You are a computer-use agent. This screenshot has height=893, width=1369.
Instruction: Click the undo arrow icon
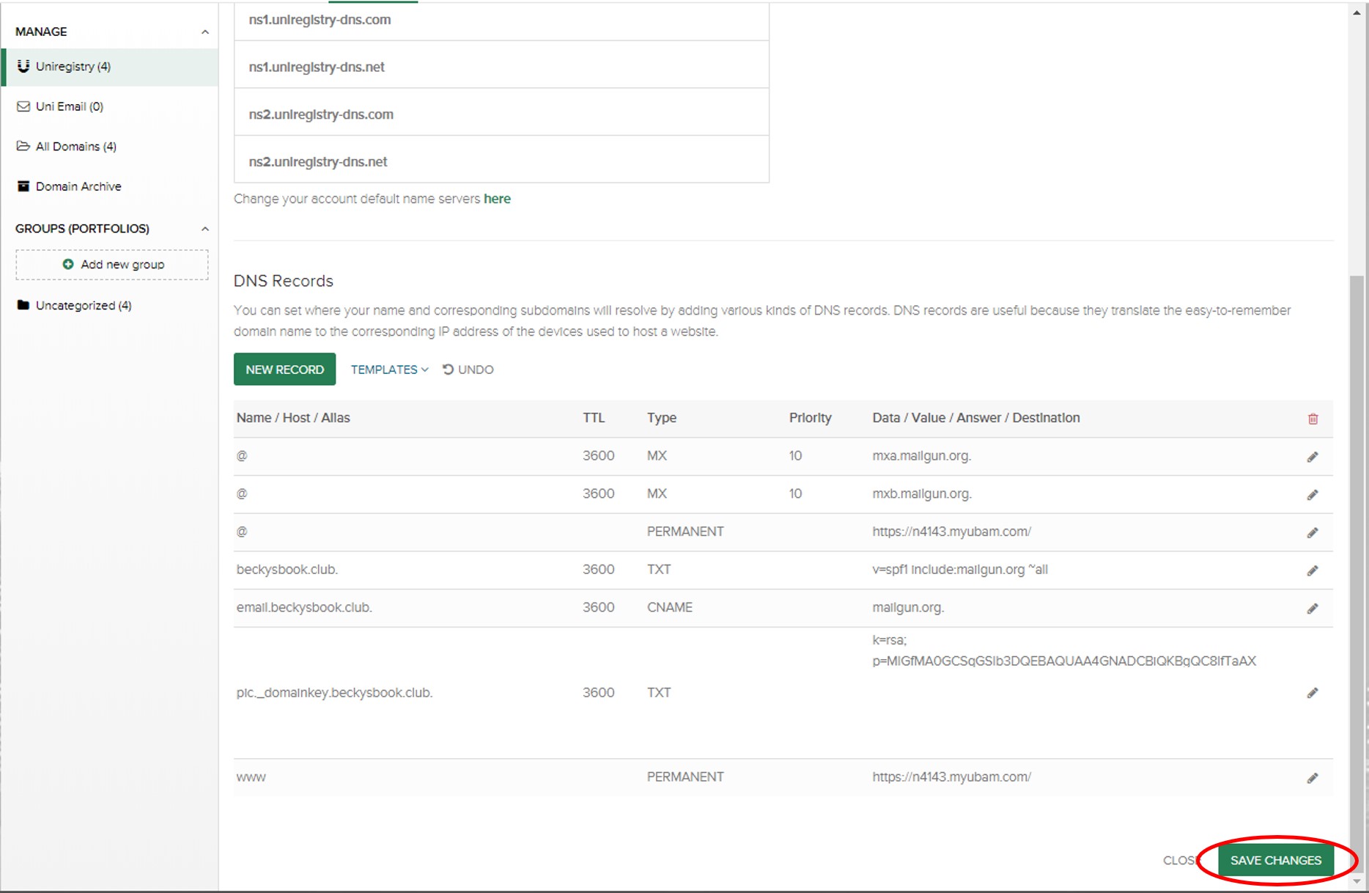tap(448, 370)
